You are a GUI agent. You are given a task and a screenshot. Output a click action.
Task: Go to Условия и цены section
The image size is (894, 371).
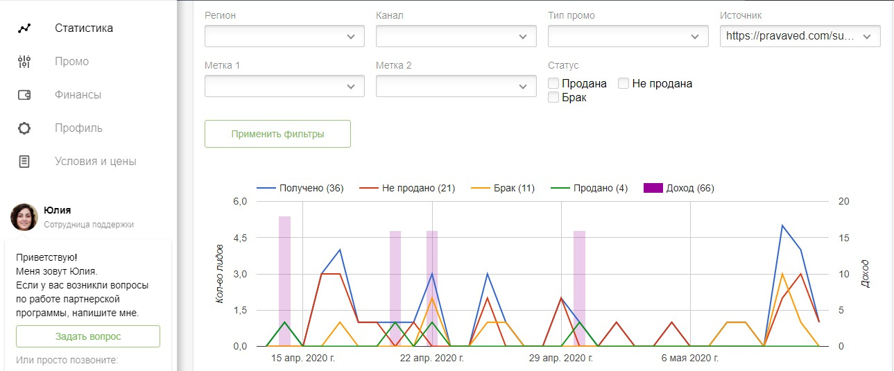click(x=96, y=162)
